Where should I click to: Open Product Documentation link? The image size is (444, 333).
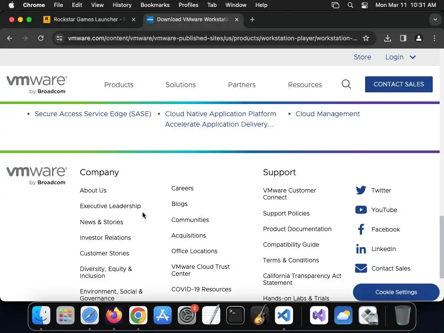[x=297, y=229]
